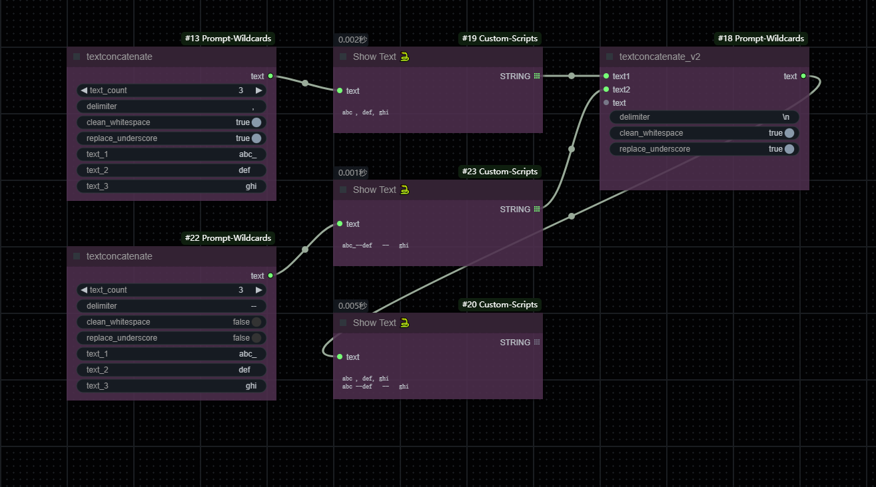
Task: Collapse textconcatenate_v2 node via its title dot
Action: pyautogui.click(x=610, y=57)
